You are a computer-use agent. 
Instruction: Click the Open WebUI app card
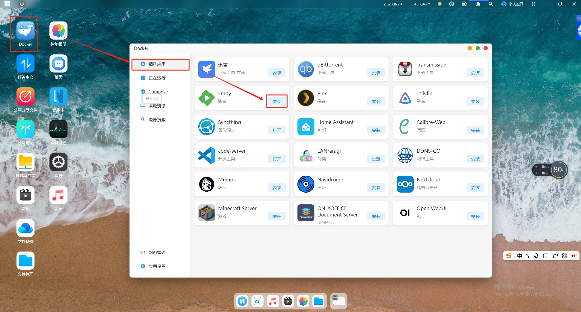coord(440,213)
